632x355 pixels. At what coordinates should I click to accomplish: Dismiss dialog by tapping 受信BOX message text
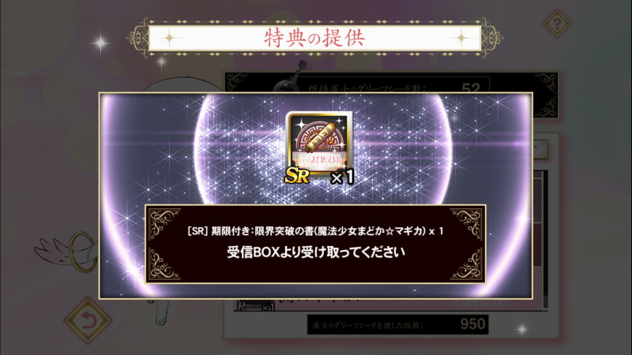[x=315, y=252]
